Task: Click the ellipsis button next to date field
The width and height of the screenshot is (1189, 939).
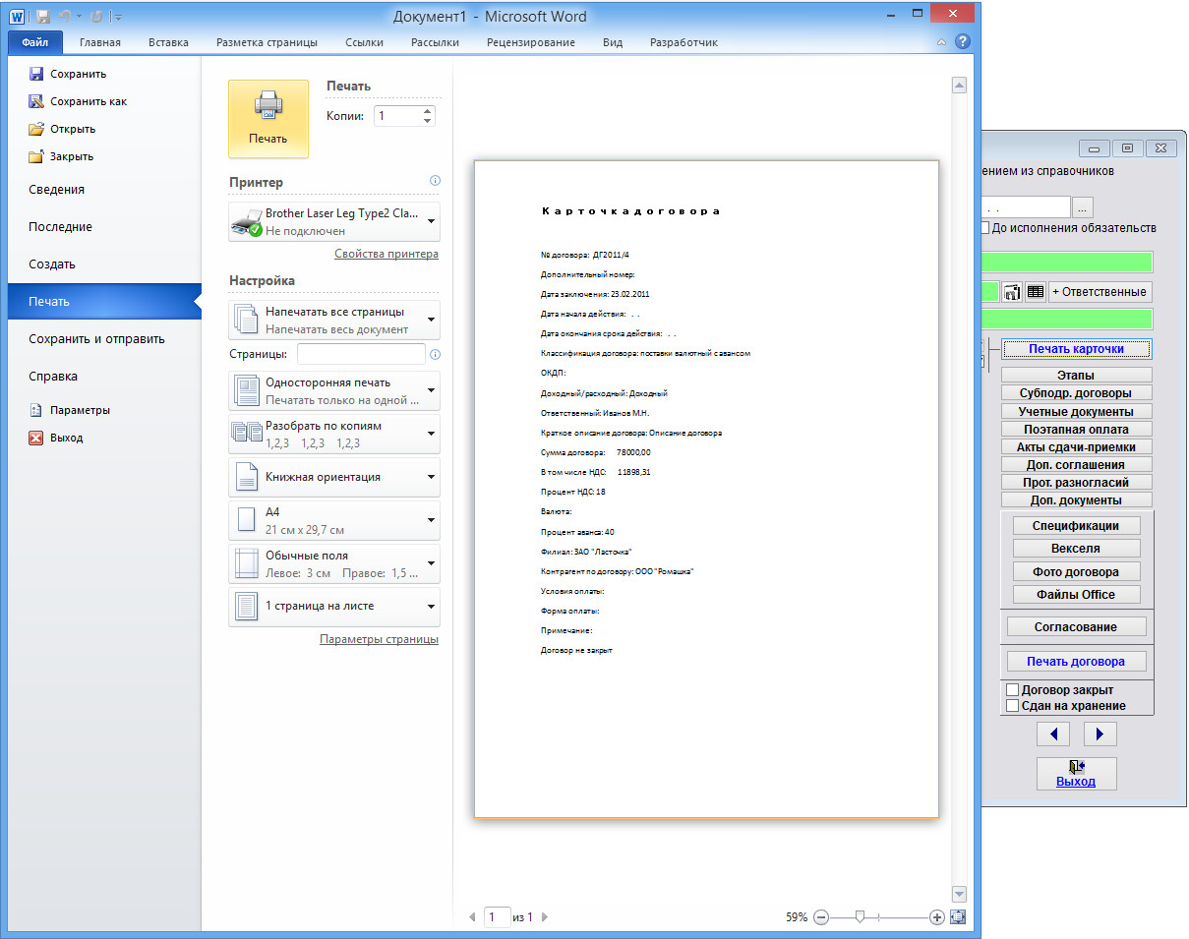Action: pyautogui.click(x=1082, y=207)
